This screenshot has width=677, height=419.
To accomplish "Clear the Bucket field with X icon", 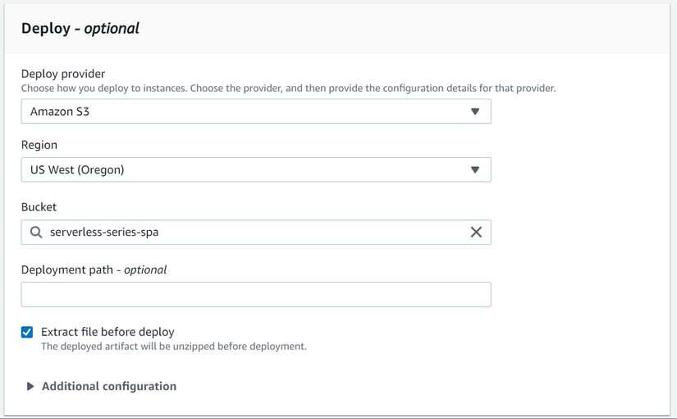I will point(476,233).
